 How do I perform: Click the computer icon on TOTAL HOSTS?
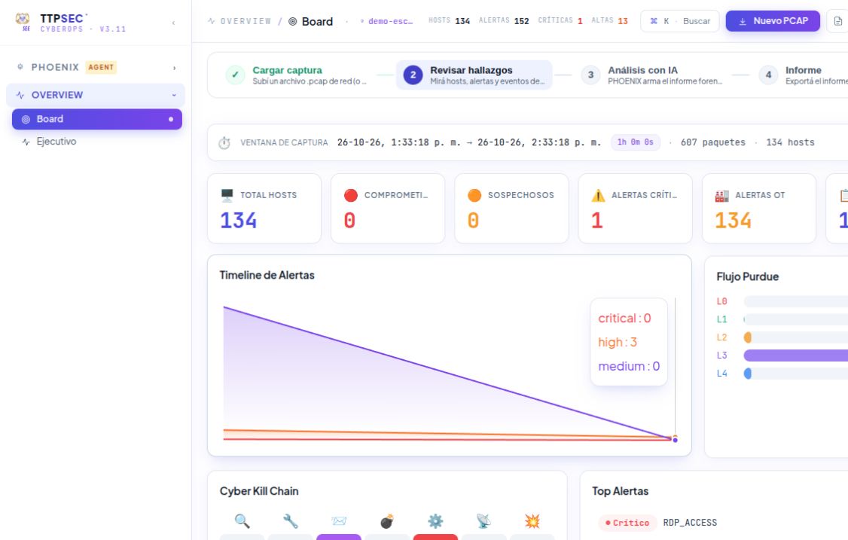tap(227, 195)
